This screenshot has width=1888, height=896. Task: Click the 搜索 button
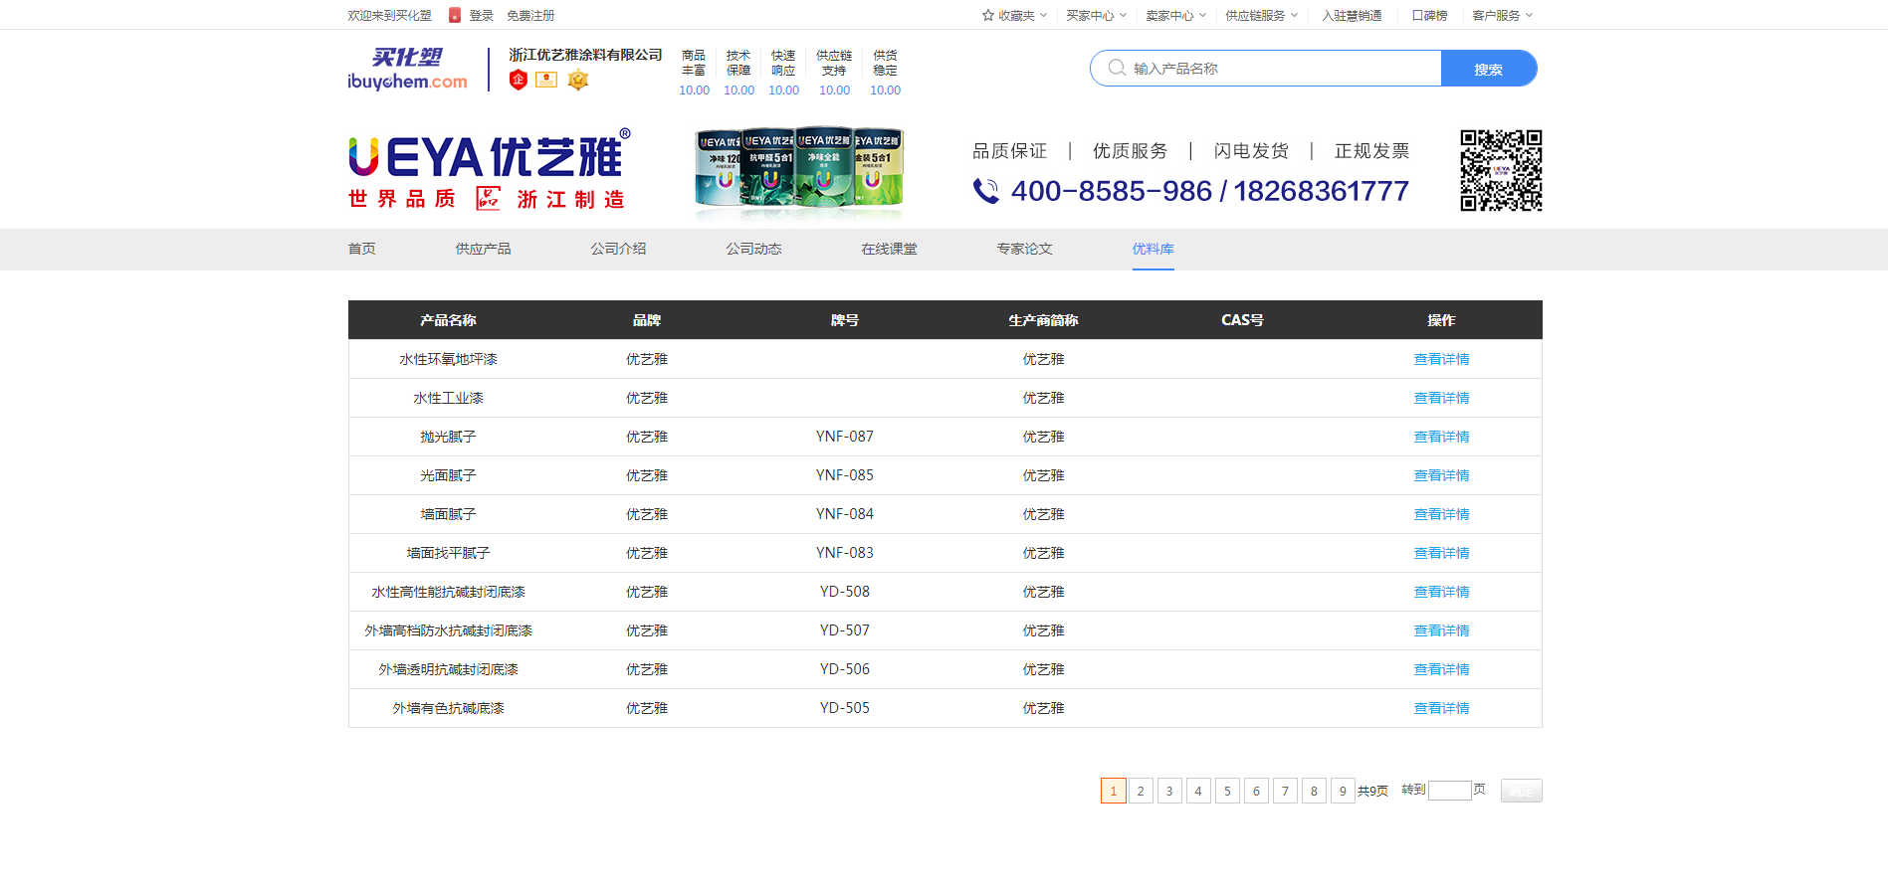click(x=1489, y=69)
